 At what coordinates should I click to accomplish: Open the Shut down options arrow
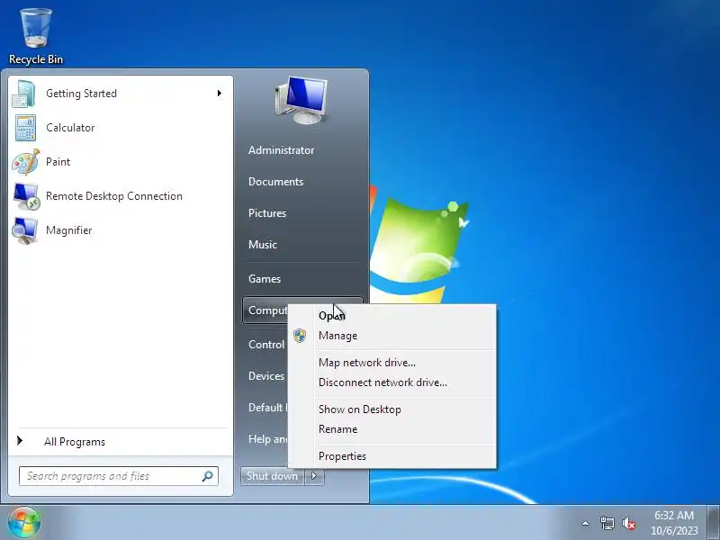[x=314, y=476]
